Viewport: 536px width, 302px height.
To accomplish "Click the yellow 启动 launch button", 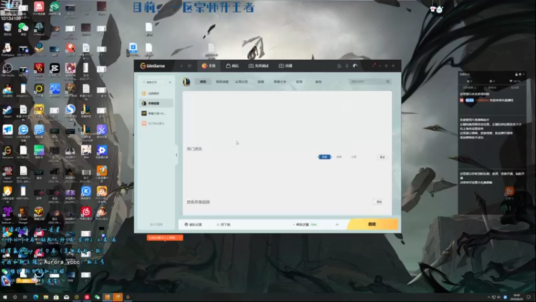I will click(373, 224).
